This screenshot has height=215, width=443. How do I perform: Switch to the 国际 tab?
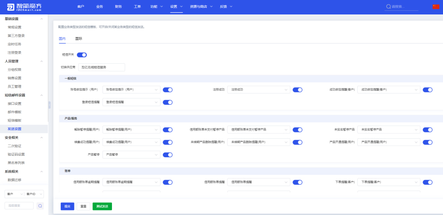(78, 39)
